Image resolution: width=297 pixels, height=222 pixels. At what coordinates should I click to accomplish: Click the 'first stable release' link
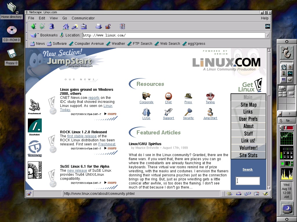click(x=82, y=136)
